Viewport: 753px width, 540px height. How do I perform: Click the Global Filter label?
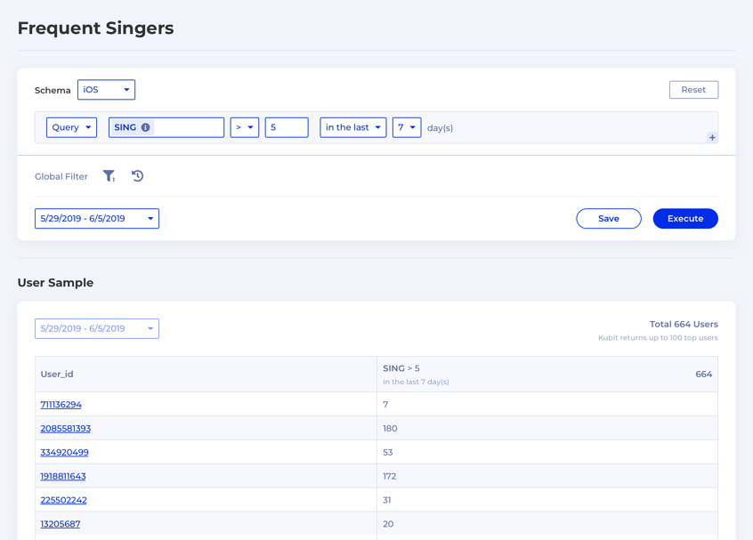pos(61,177)
